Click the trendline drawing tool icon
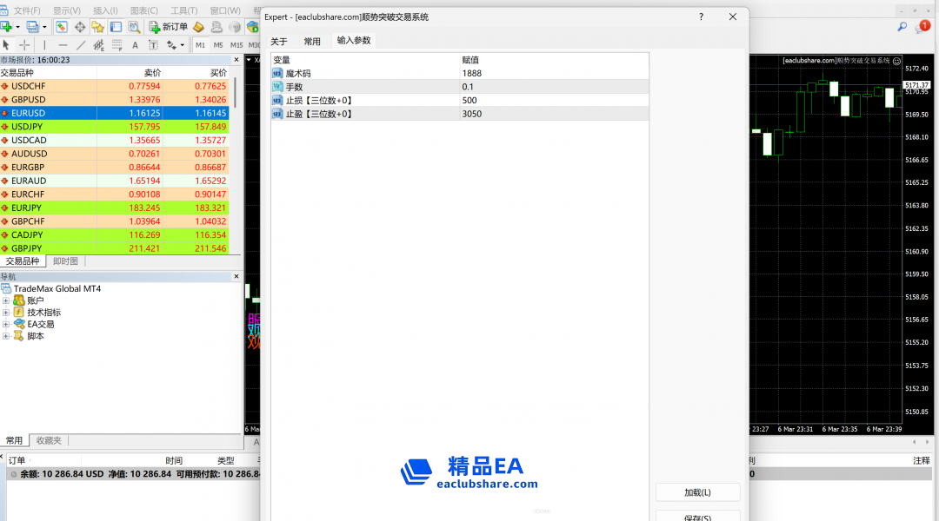This screenshot has width=939, height=521. point(81,45)
